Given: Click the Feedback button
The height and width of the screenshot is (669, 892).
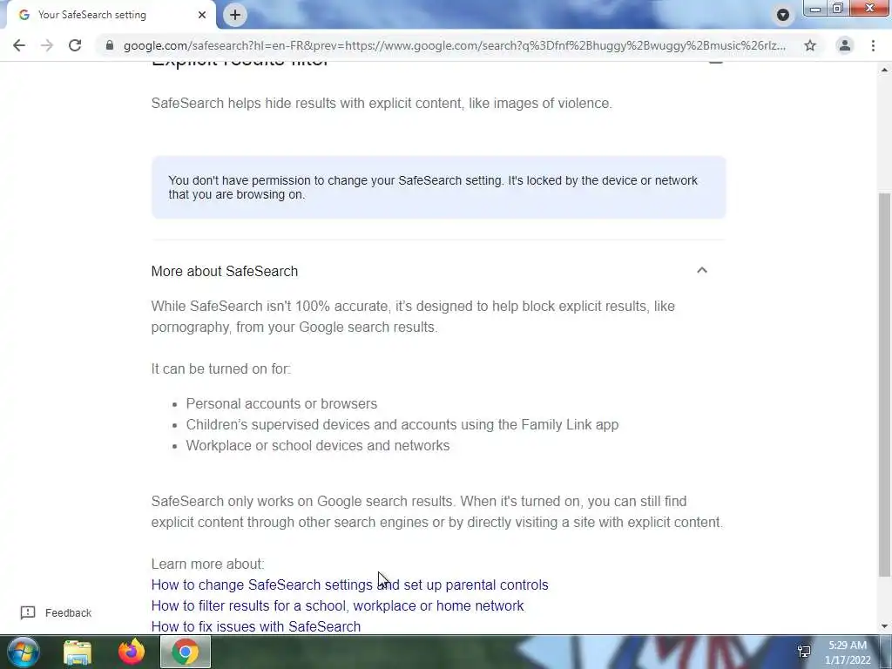Looking at the screenshot, I should (56, 612).
